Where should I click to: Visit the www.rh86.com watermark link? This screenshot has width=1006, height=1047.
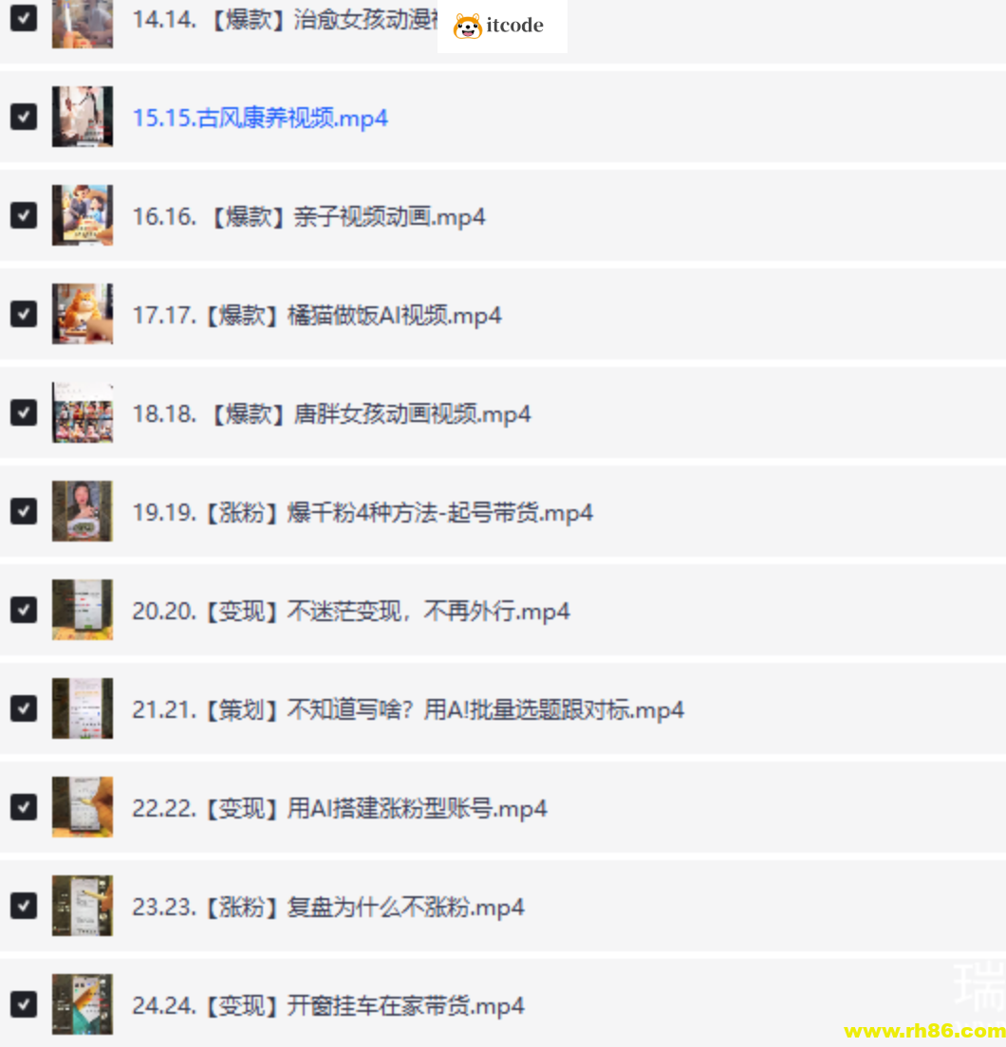pos(924,1031)
